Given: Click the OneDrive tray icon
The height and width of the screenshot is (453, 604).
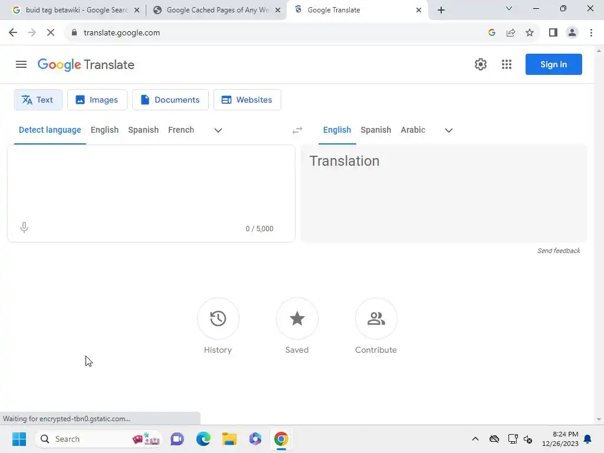Looking at the screenshot, I should (494, 439).
